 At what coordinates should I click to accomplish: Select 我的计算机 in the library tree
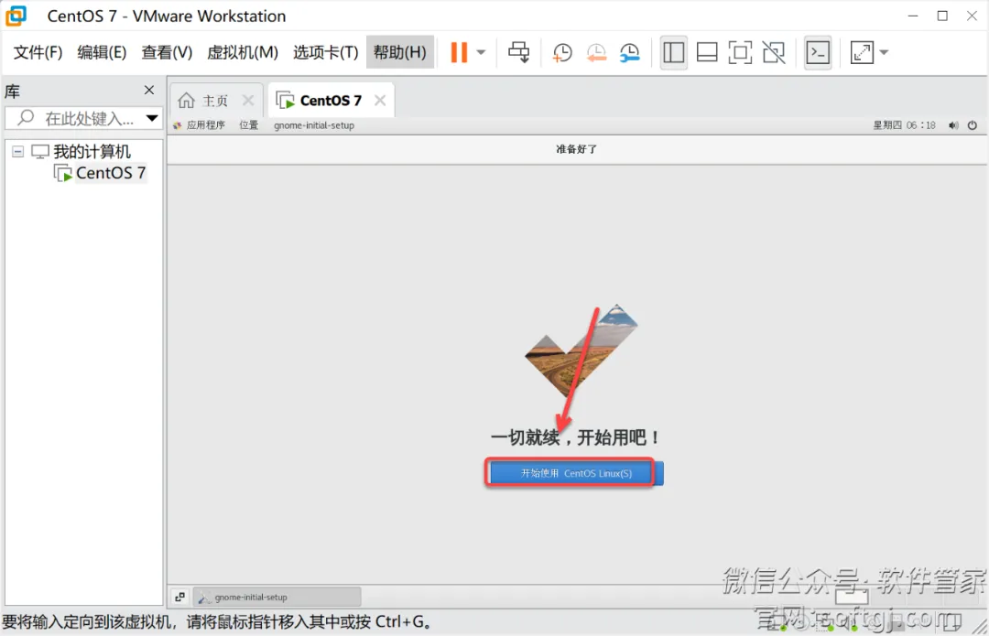[92, 151]
